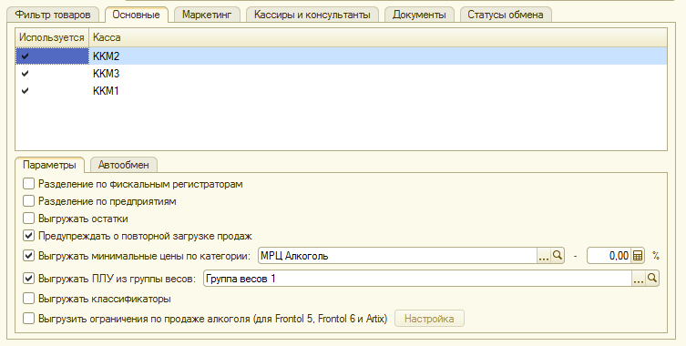The height and width of the screenshot is (346, 686).
Task: Open the Кассиры и консультанты tab
Action: 312,15
